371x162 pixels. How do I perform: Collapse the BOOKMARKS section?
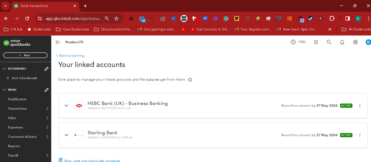[x=4, y=68]
